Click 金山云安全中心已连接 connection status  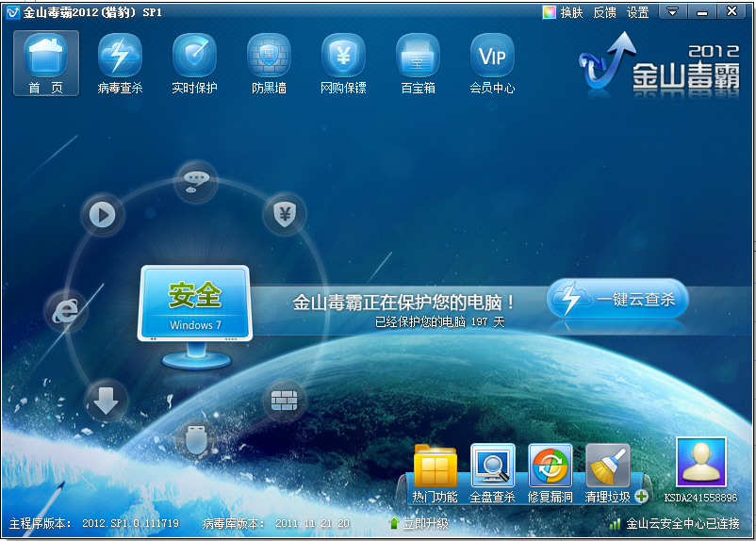click(682, 523)
